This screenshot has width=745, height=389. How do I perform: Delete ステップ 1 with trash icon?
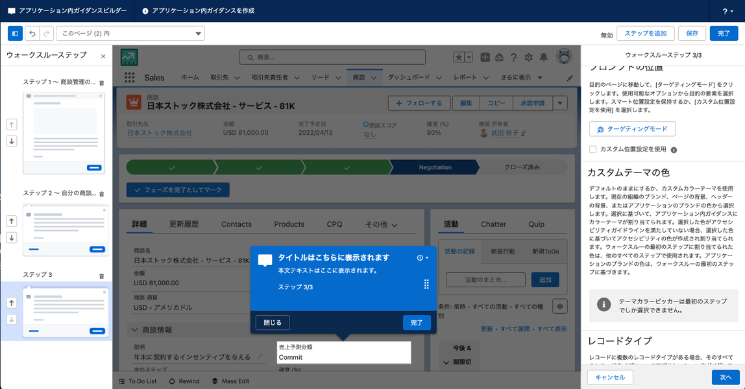click(101, 82)
